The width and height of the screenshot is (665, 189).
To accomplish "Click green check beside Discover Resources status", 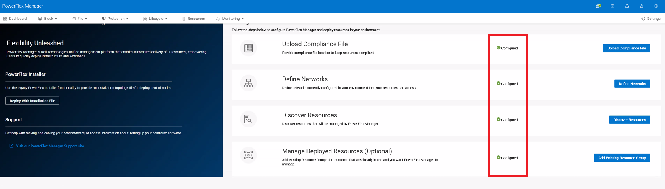I will click(x=499, y=119).
